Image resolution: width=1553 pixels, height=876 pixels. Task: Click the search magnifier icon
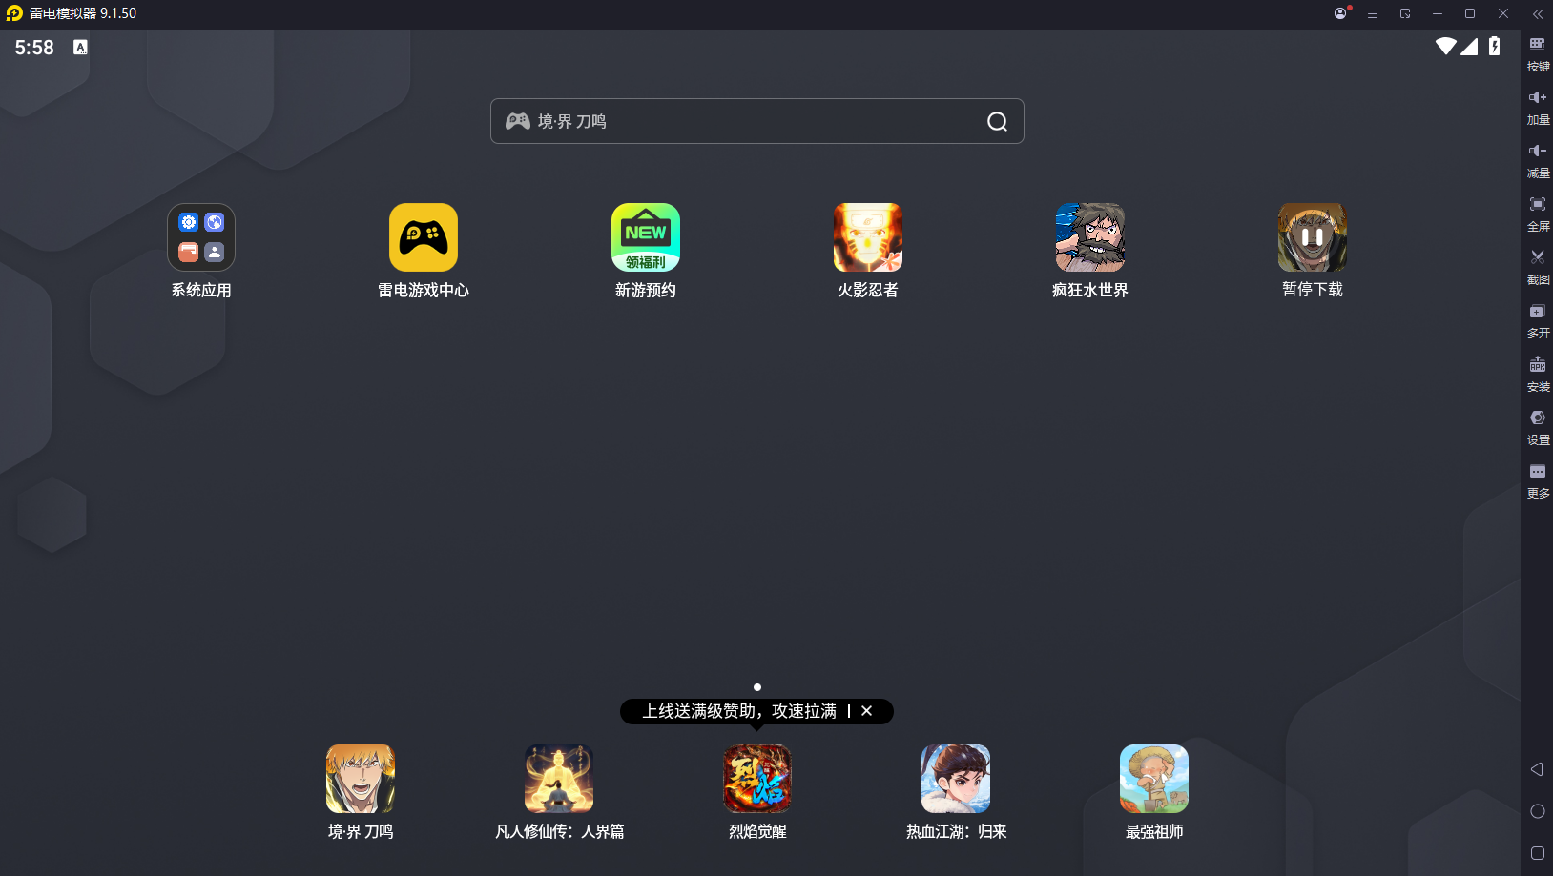pyautogui.click(x=997, y=121)
